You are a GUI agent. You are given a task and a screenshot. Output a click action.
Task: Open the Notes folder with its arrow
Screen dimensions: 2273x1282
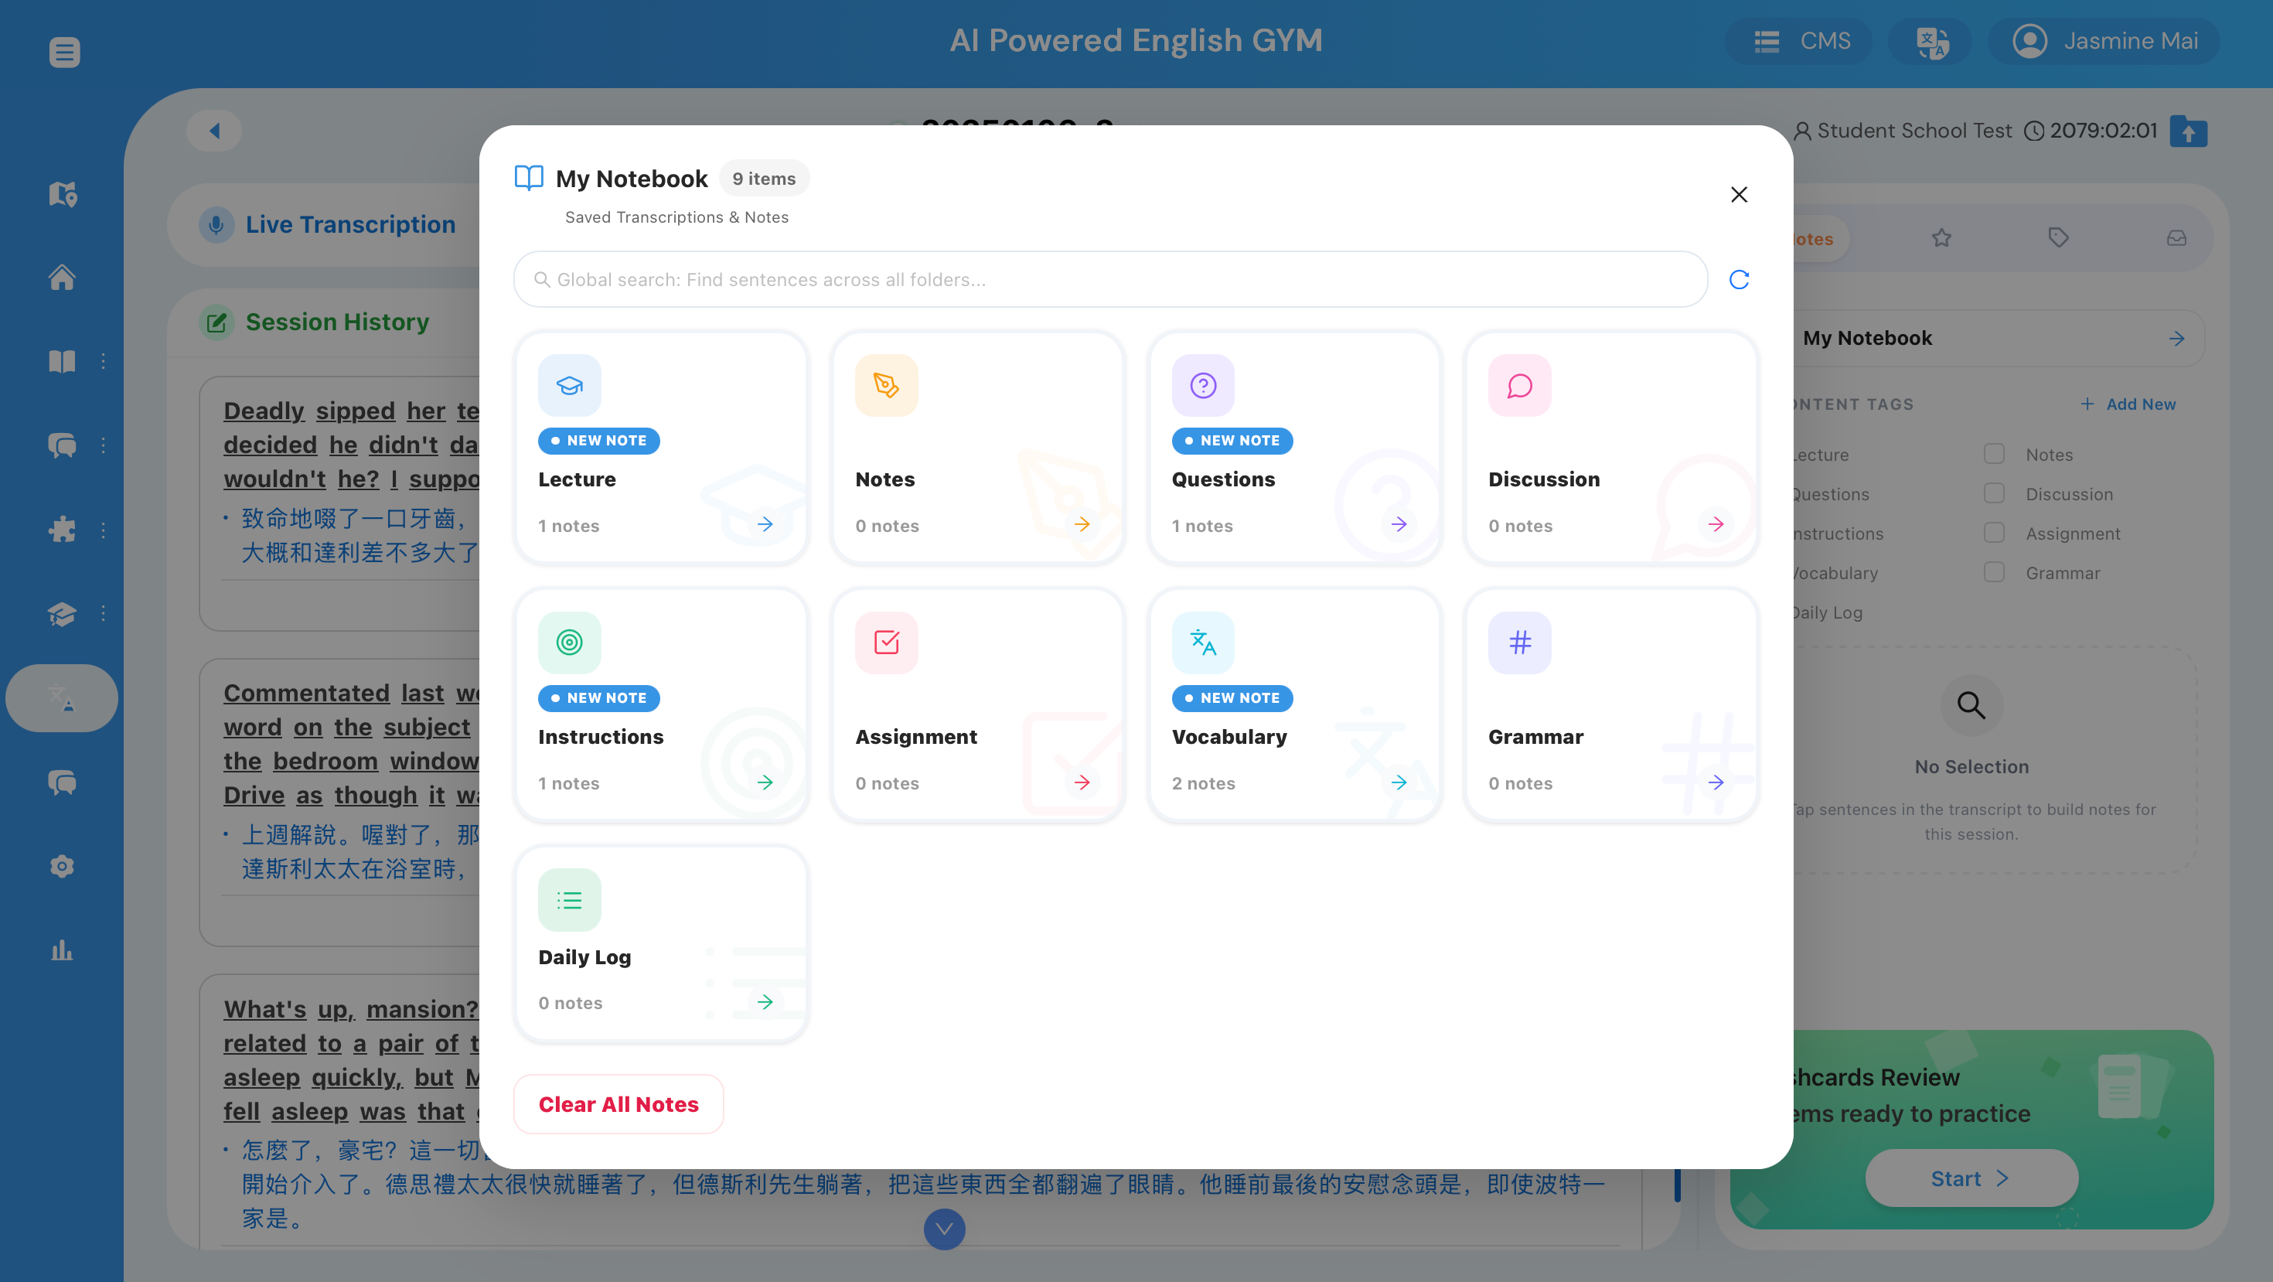point(1082,525)
